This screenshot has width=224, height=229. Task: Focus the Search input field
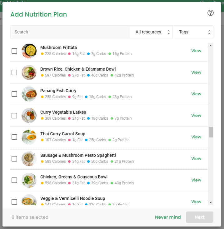pos(70,32)
